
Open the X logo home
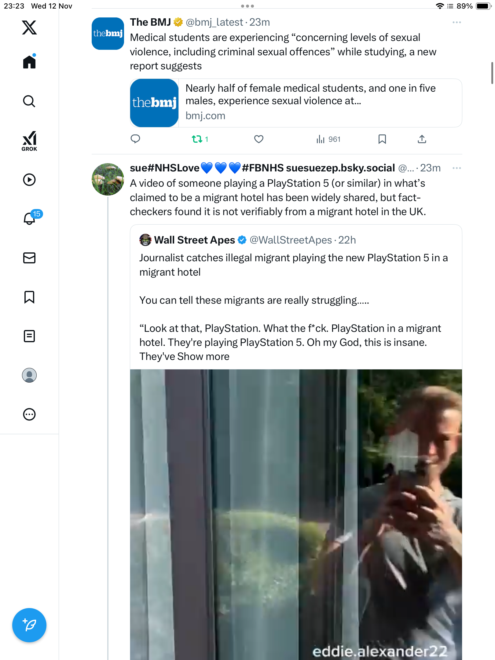pyautogui.click(x=29, y=28)
